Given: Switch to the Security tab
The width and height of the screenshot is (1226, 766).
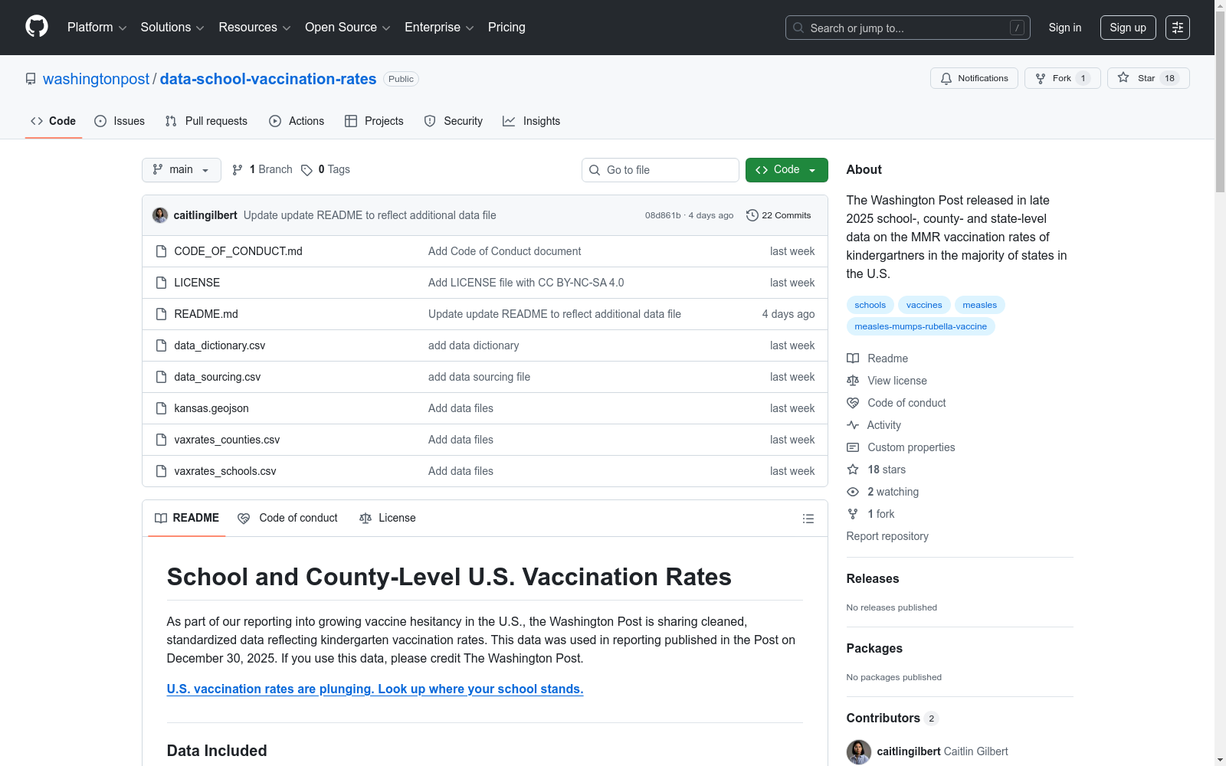Looking at the screenshot, I should pyautogui.click(x=454, y=121).
